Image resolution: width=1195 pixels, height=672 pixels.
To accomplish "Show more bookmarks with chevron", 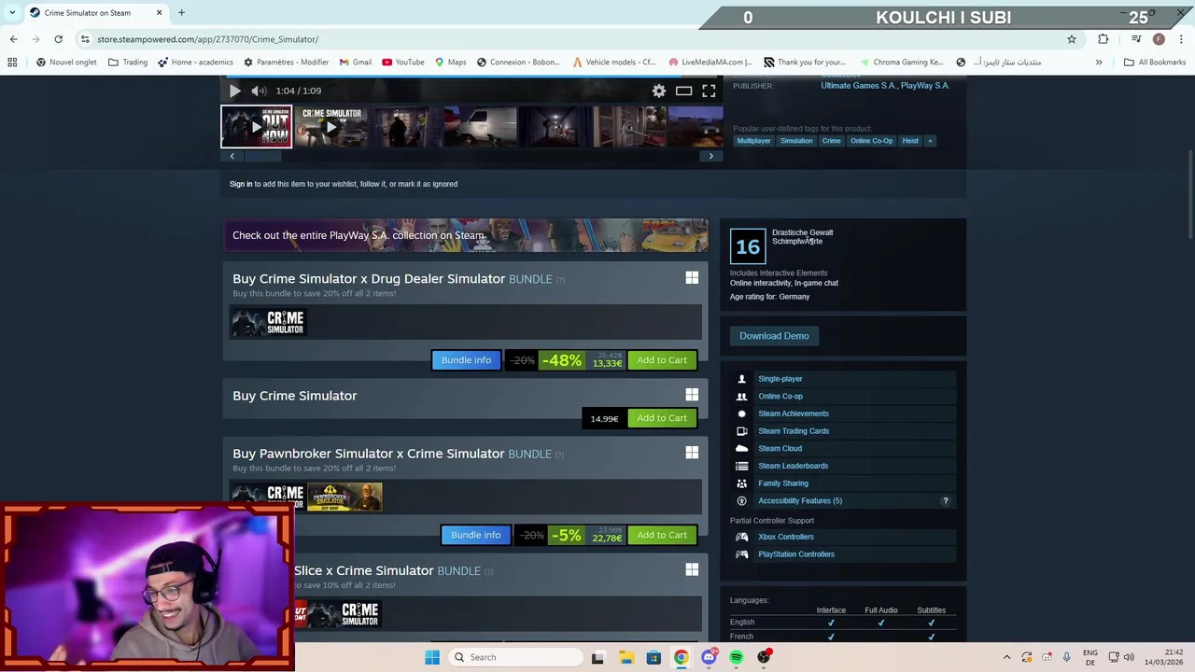I will pyautogui.click(x=1099, y=63).
